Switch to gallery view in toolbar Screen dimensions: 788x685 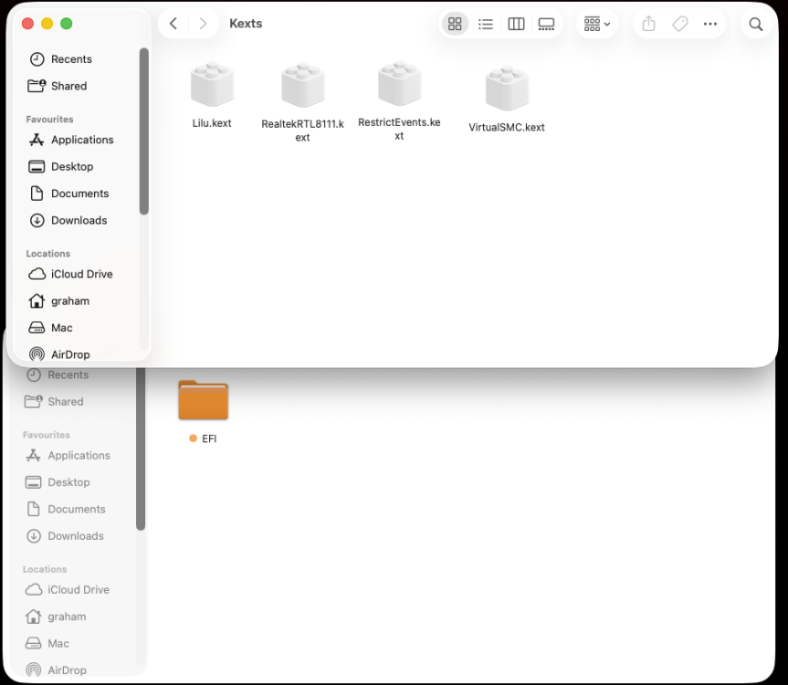(x=546, y=24)
